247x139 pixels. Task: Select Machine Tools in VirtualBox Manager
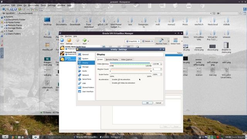tap(161, 41)
